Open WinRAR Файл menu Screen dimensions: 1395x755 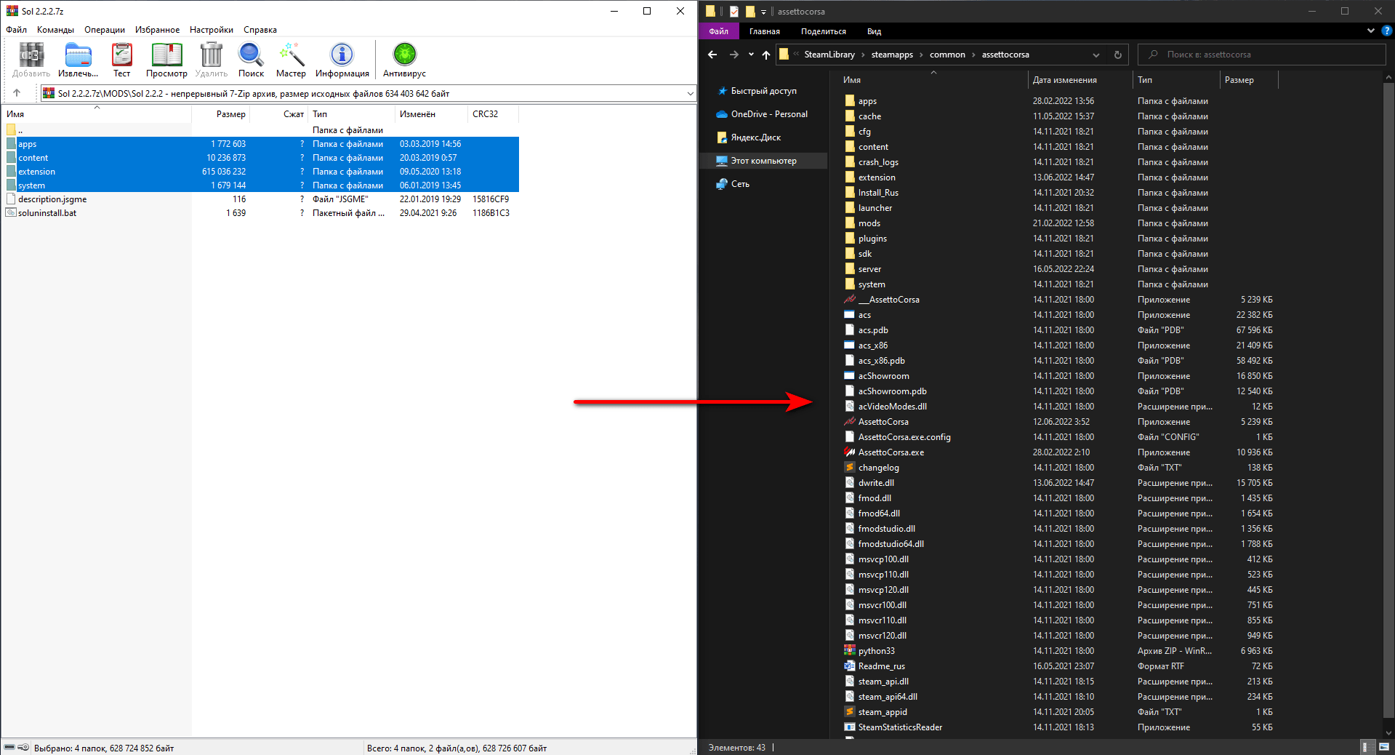click(17, 30)
